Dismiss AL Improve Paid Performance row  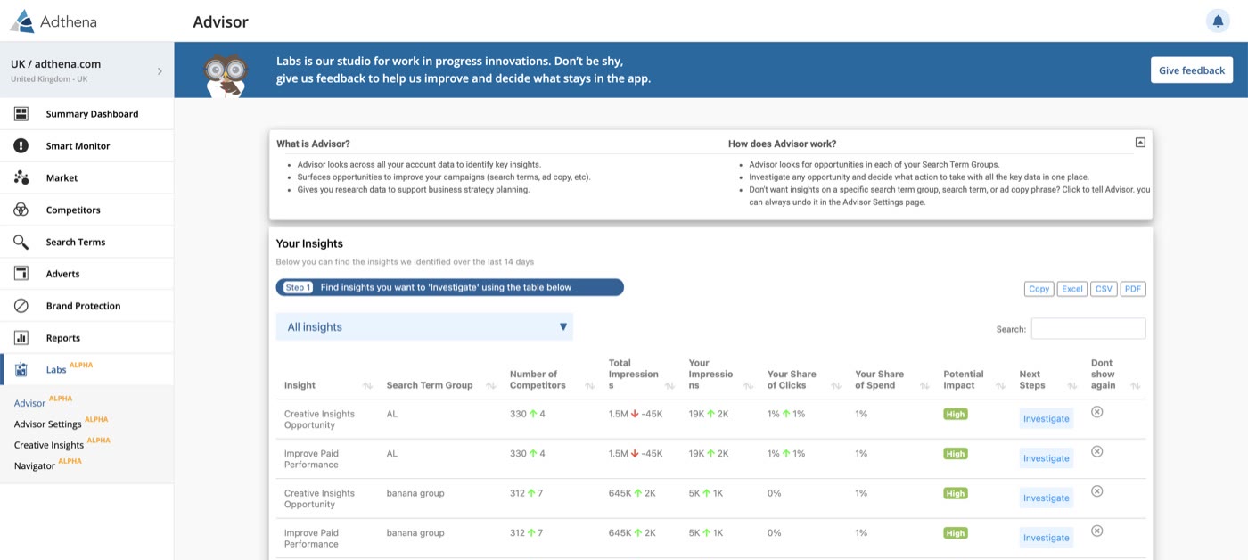[x=1097, y=451]
